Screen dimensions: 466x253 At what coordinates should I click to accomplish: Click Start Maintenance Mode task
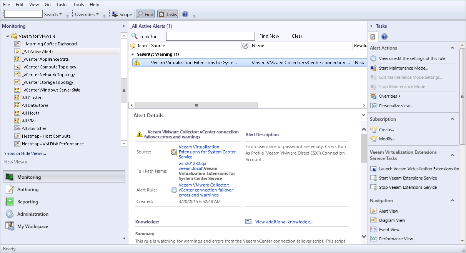tap(403, 68)
